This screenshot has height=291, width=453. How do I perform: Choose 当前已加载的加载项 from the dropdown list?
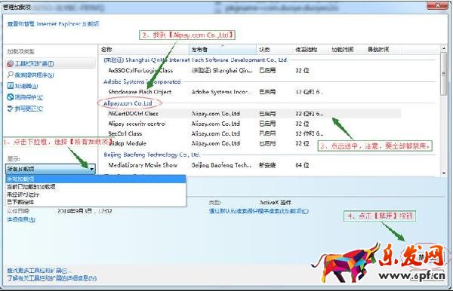pyautogui.click(x=31, y=187)
